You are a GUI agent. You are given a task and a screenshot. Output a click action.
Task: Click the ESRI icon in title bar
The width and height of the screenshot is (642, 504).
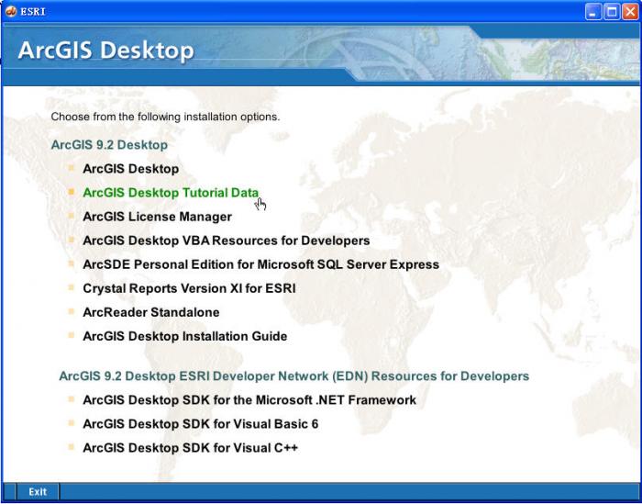[11, 12]
